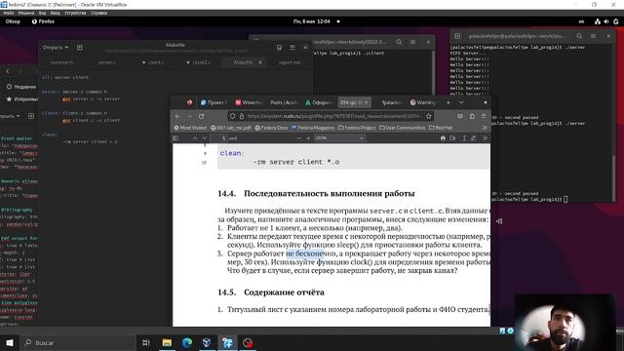
Task: Click save icon in Makefile editor header
Action: tap(280, 48)
